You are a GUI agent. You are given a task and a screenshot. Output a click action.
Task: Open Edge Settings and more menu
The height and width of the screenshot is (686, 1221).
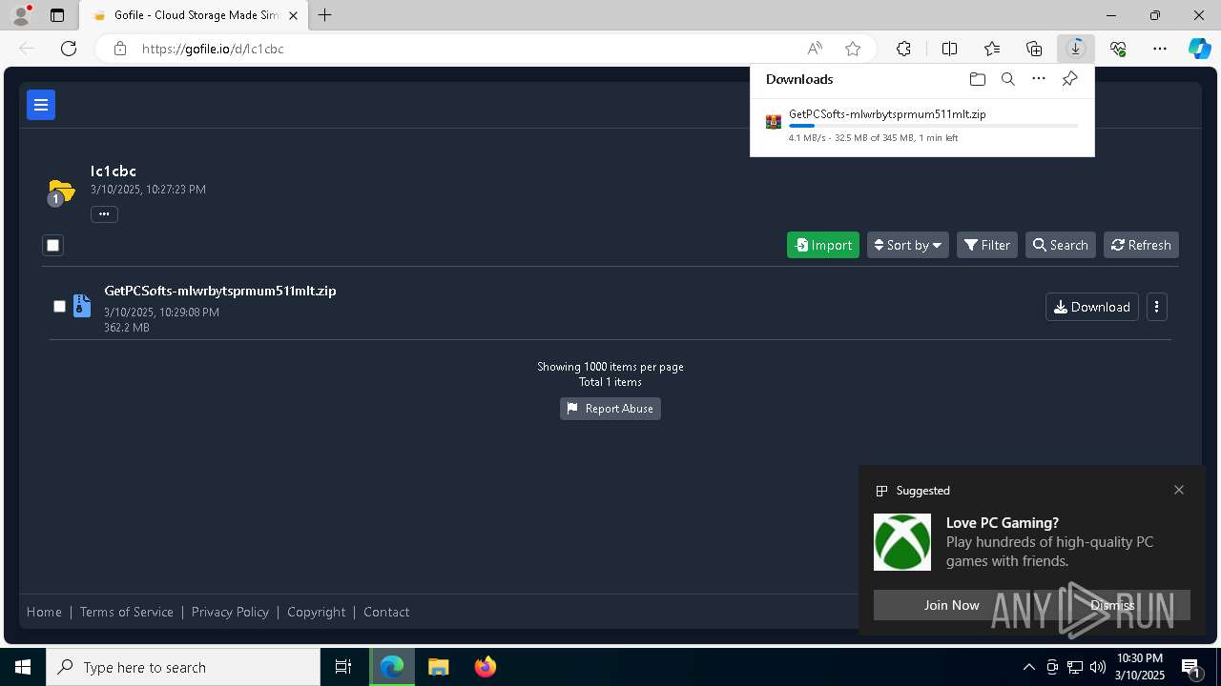pyautogui.click(x=1160, y=49)
